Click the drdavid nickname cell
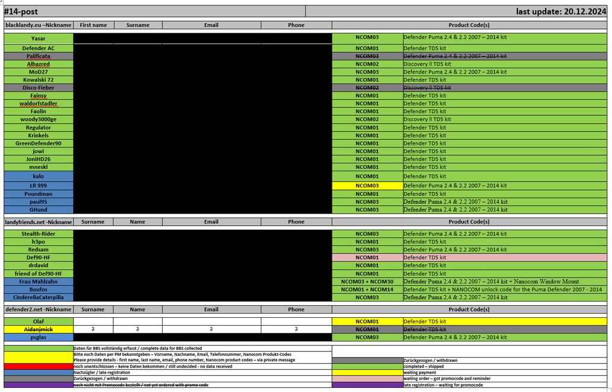The height and width of the screenshot is (392, 612). pos(39,266)
